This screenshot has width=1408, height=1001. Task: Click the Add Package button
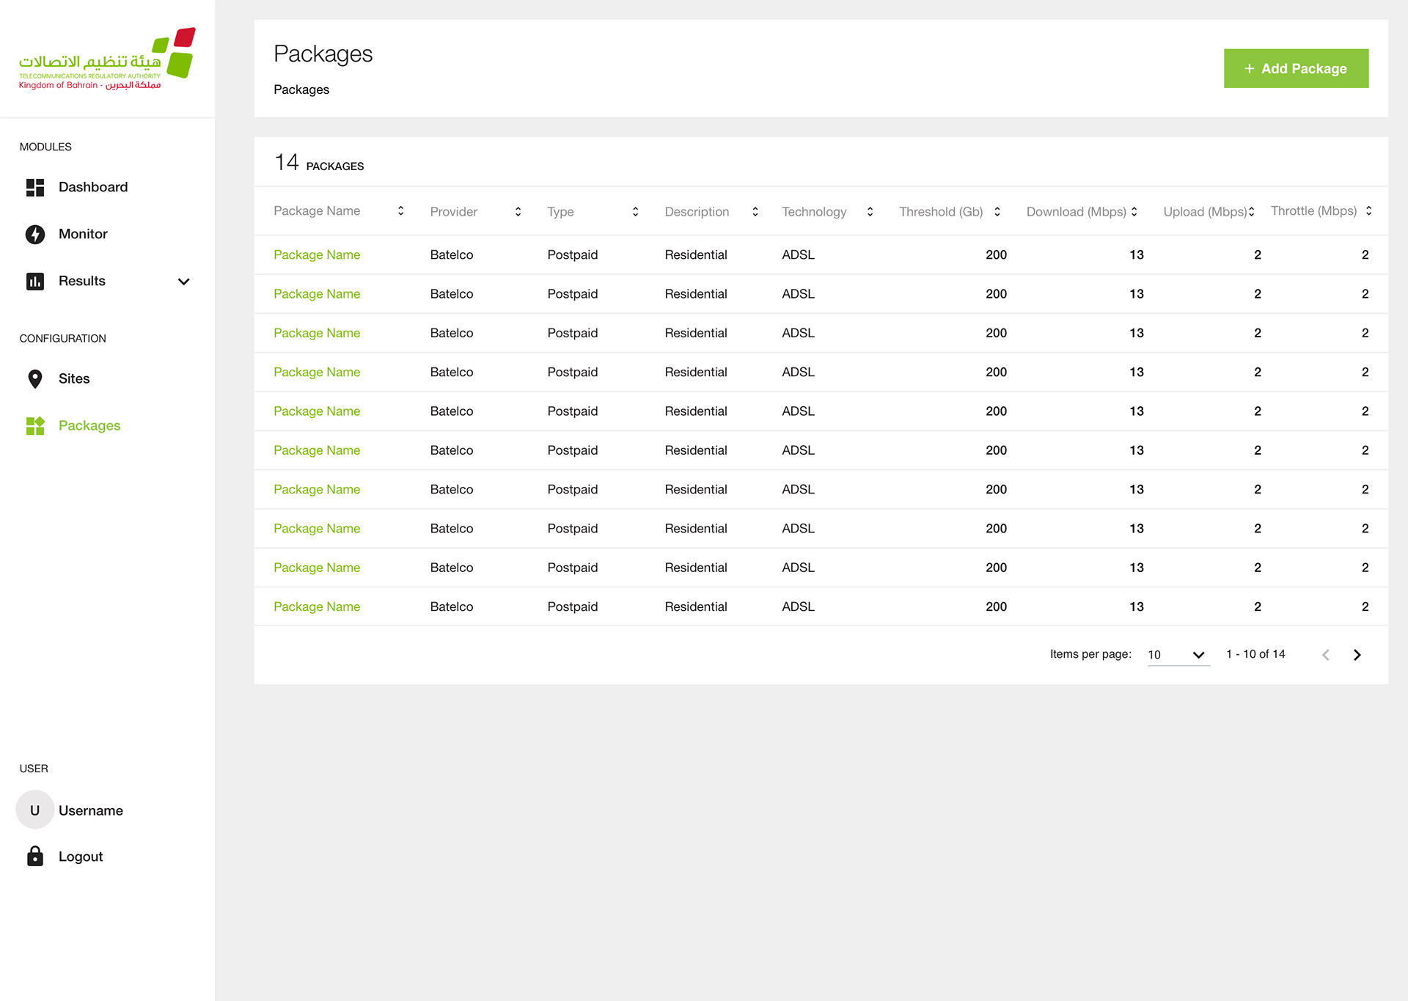coord(1296,69)
